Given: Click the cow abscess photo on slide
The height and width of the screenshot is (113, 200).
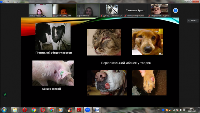Looking at the screenshot, I should pos(53,36).
